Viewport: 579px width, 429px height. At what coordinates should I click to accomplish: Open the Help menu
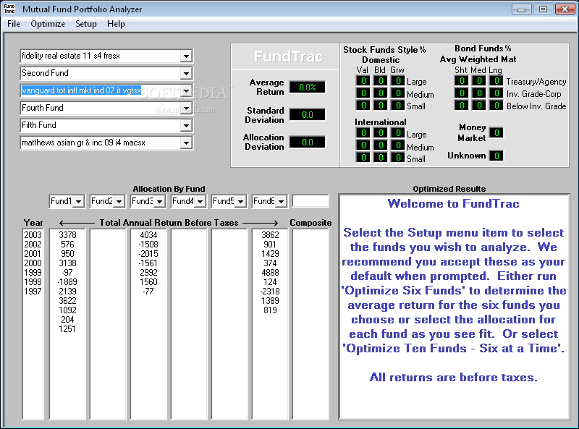(x=116, y=24)
